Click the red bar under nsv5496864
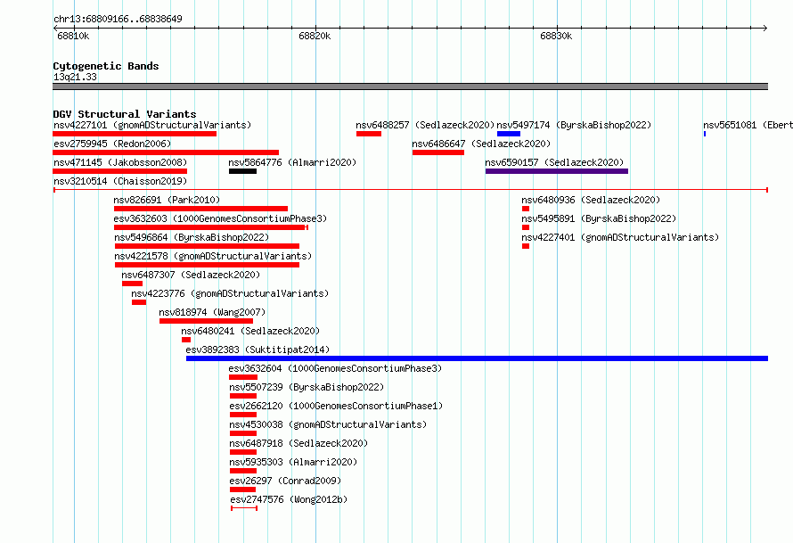The height and width of the screenshot is (543, 793). [207, 246]
